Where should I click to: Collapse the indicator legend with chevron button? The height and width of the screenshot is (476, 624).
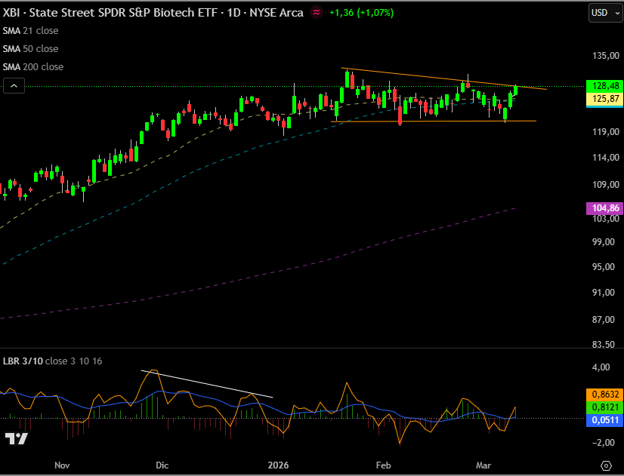click(14, 86)
